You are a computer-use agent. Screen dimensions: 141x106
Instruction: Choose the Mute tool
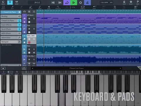pos(49,7)
